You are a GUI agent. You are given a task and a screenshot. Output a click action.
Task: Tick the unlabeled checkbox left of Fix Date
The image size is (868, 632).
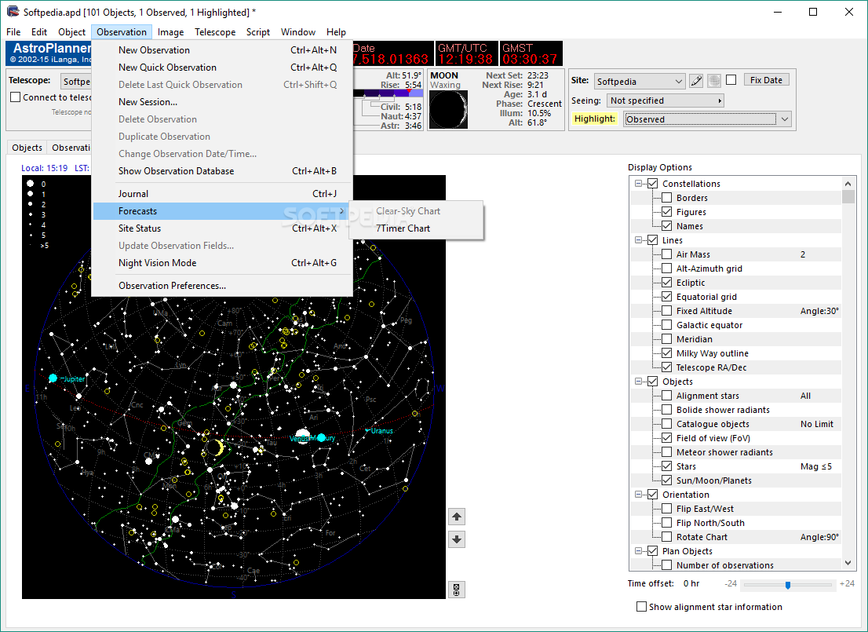[731, 80]
